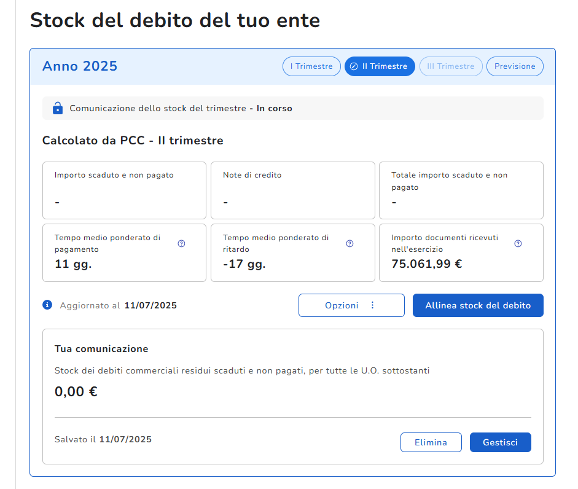The width and height of the screenshot is (578, 489).
Task: Click the Elimina button
Action: pos(431,442)
